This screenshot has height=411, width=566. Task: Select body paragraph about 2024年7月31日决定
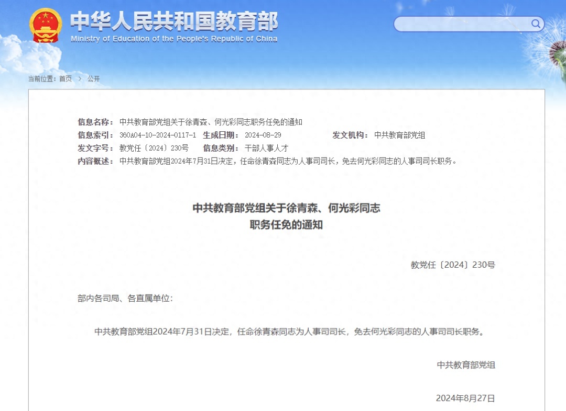pyautogui.click(x=289, y=332)
